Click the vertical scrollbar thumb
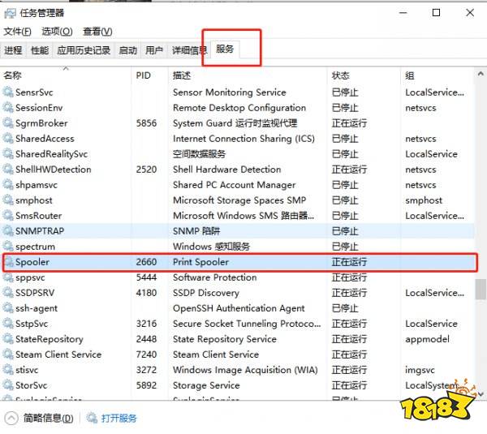 pyautogui.click(x=481, y=289)
